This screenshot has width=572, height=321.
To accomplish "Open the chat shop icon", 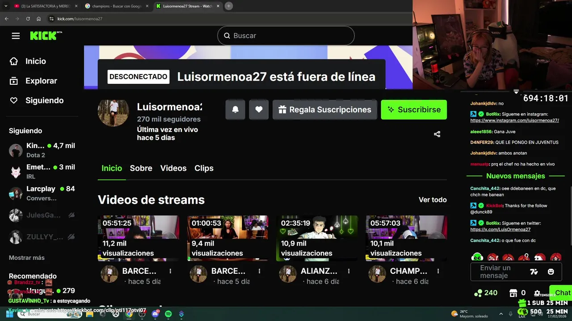I will [513, 293].
